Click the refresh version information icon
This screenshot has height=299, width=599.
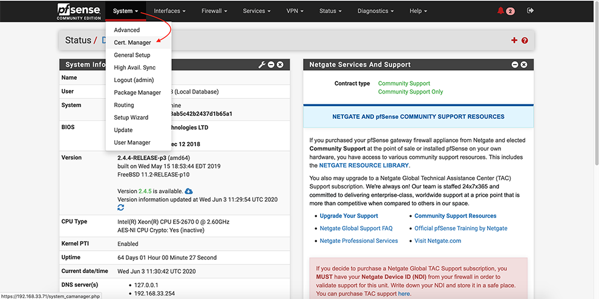pos(121,207)
